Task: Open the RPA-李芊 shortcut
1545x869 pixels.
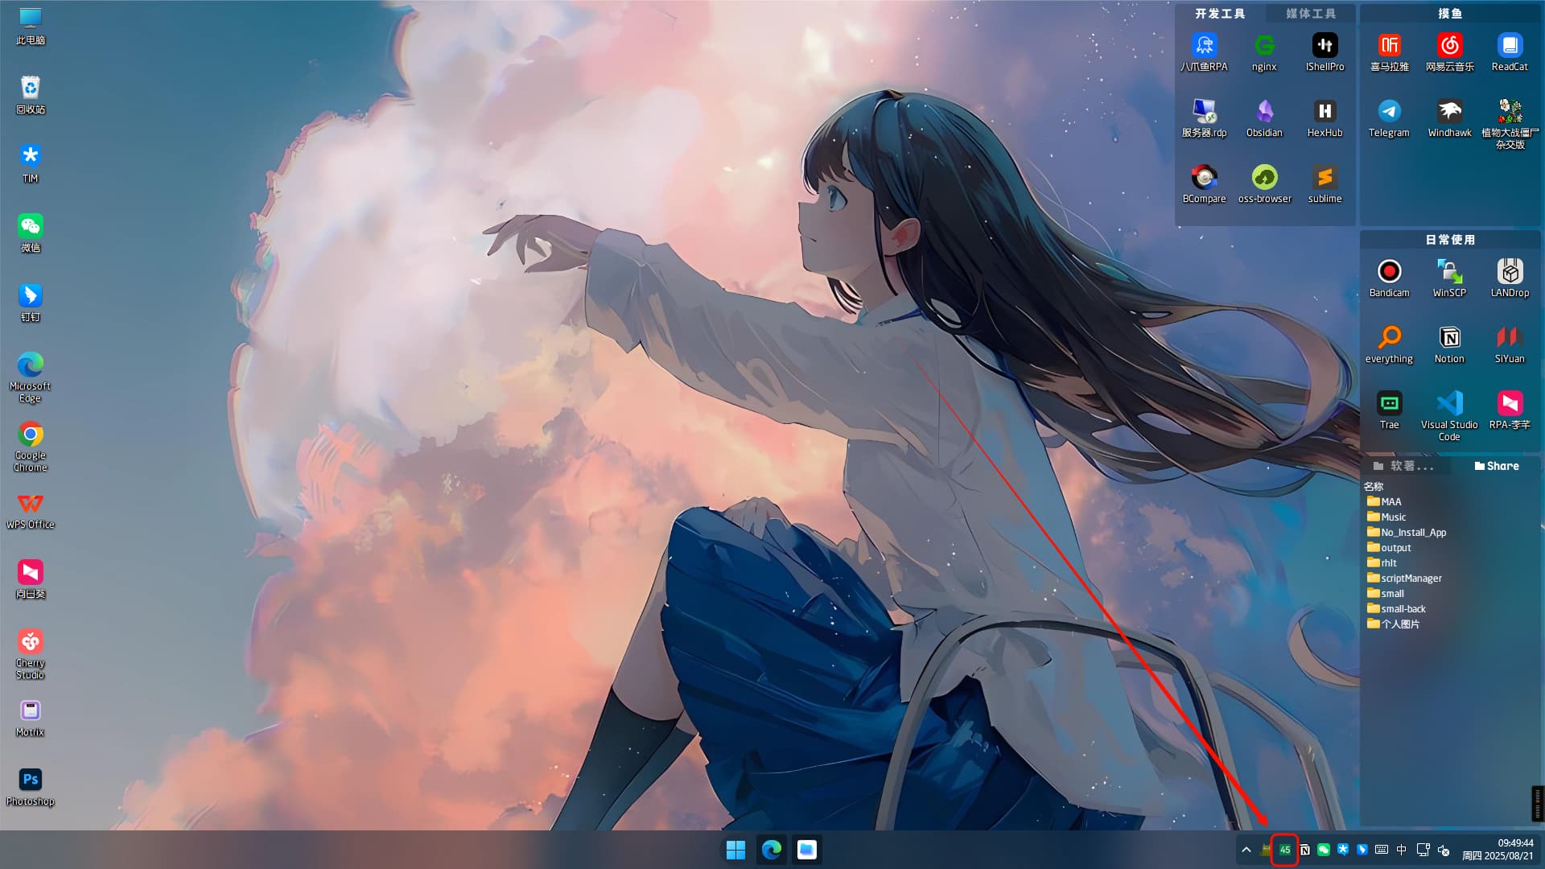Action: click(x=1510, y=410)
